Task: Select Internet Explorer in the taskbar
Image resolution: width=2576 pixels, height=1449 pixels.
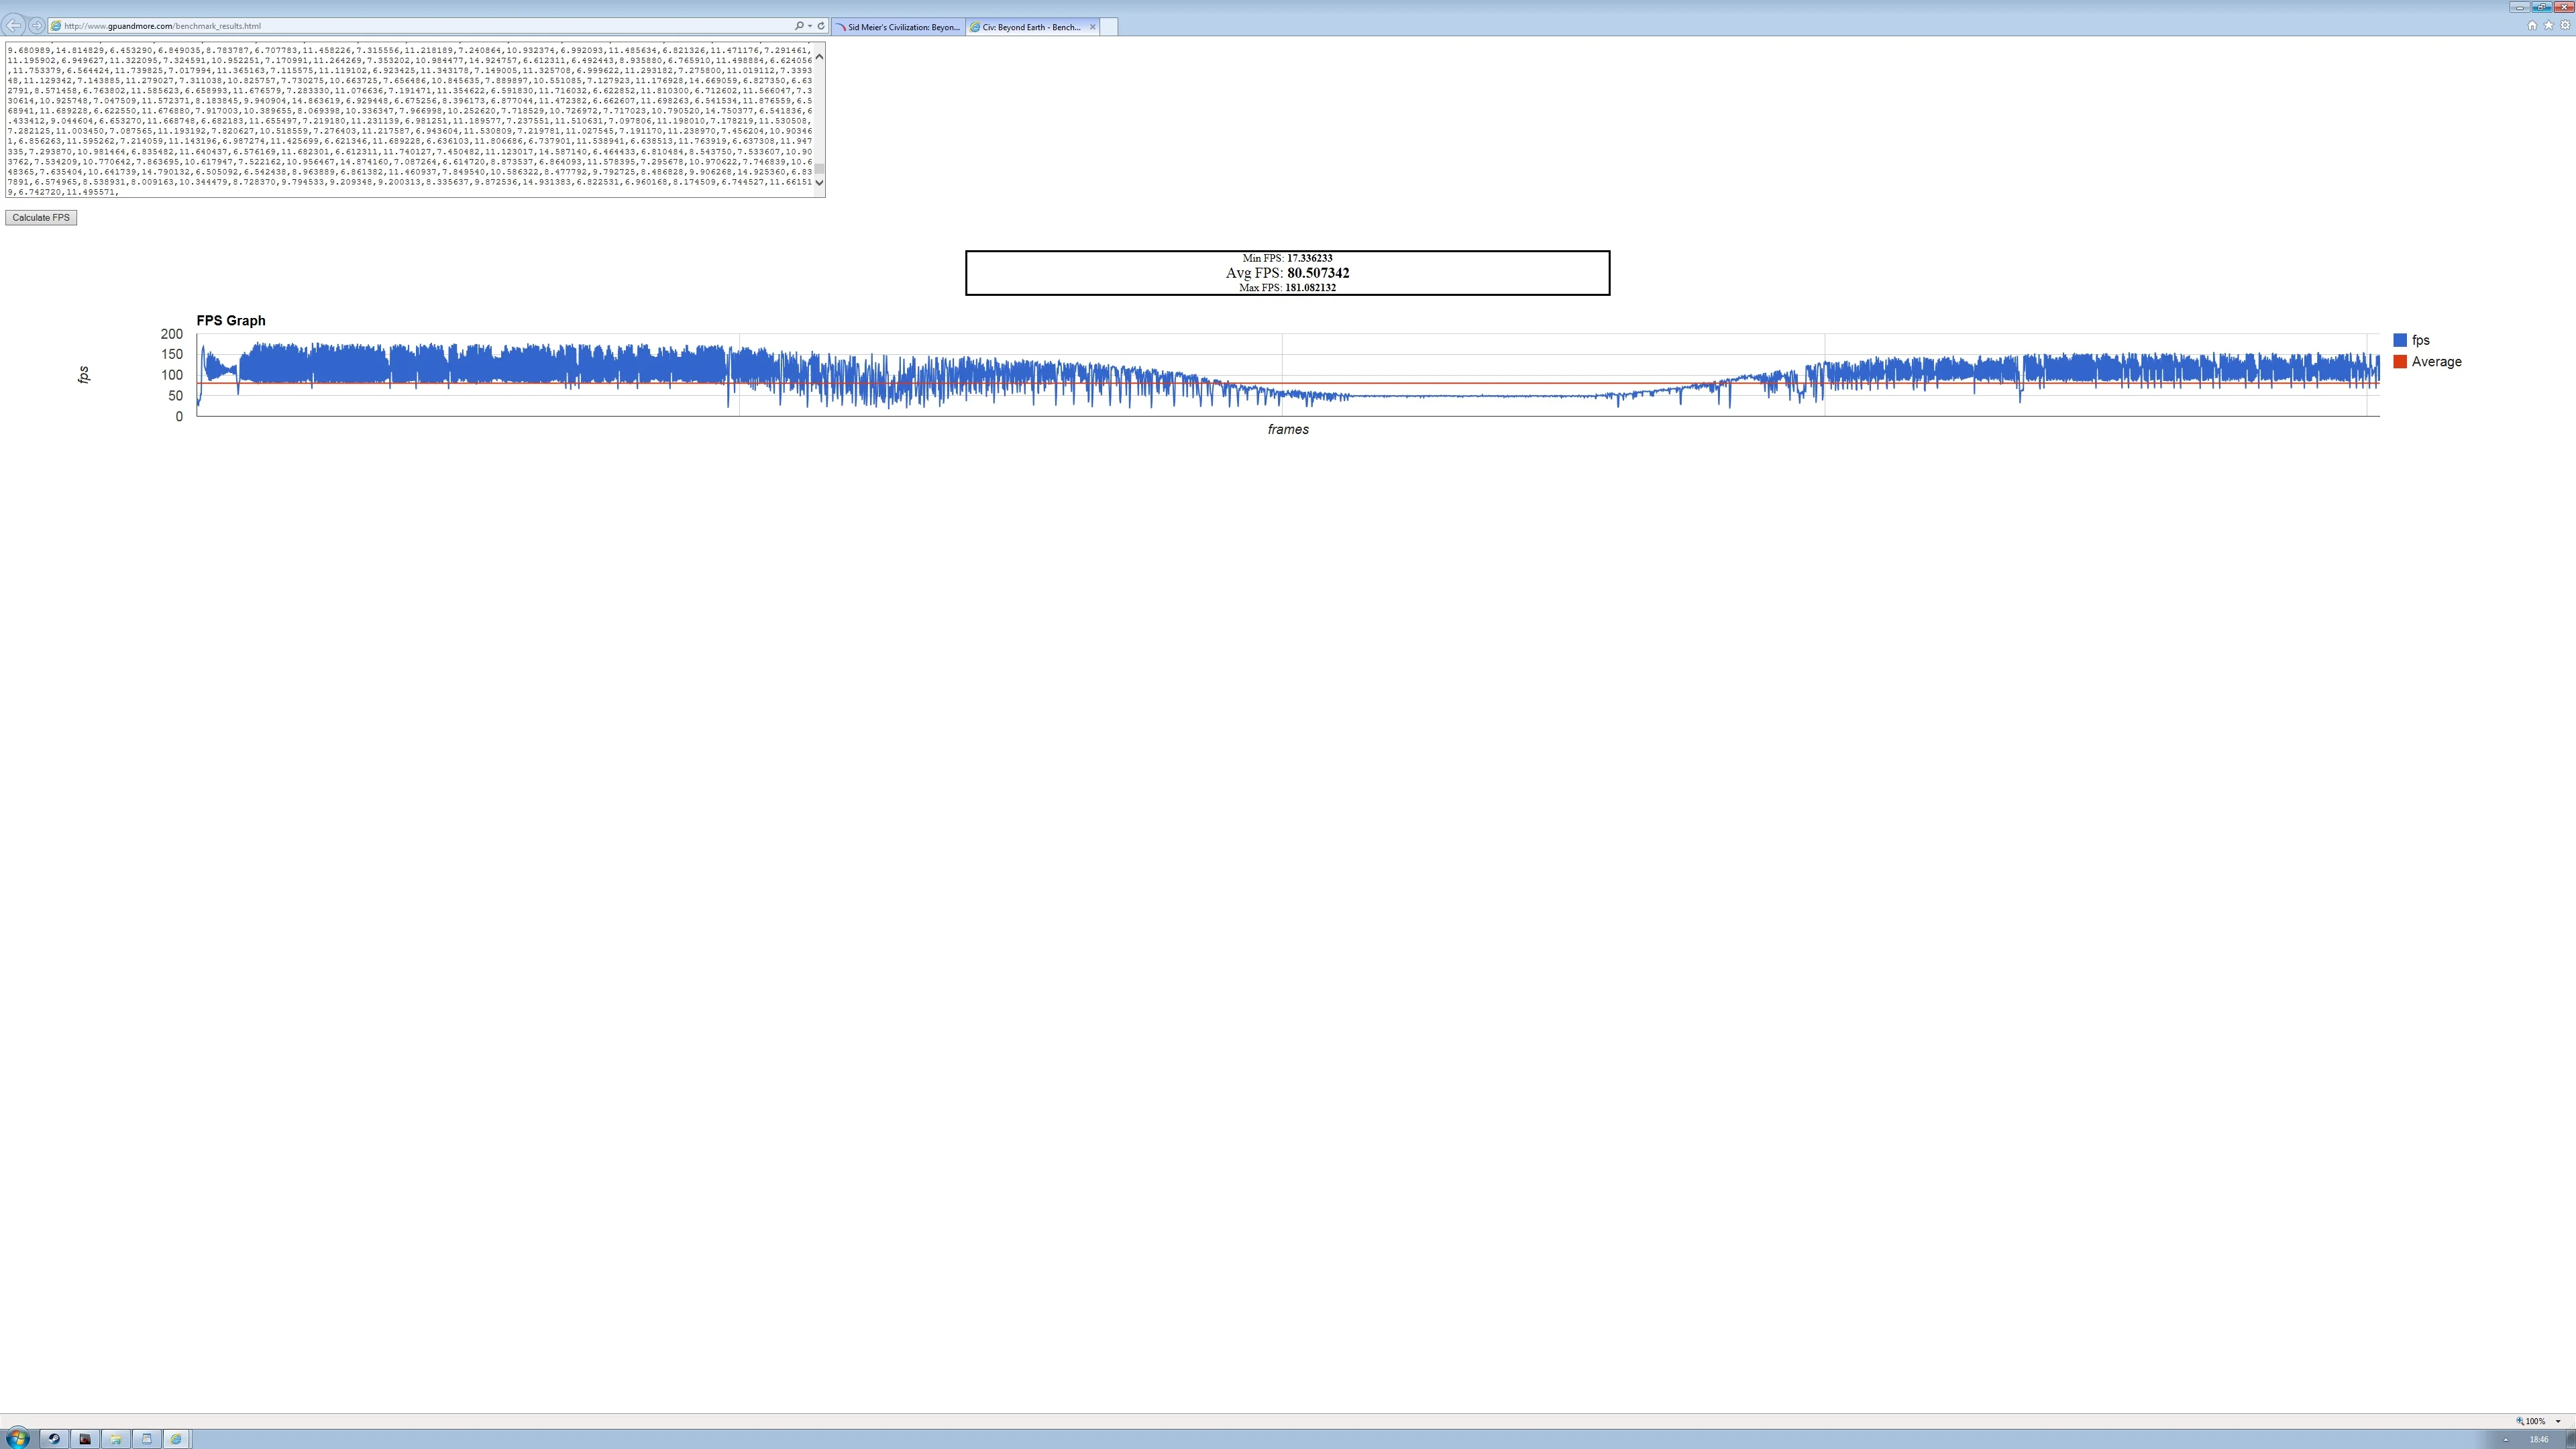Action: 176,1439
